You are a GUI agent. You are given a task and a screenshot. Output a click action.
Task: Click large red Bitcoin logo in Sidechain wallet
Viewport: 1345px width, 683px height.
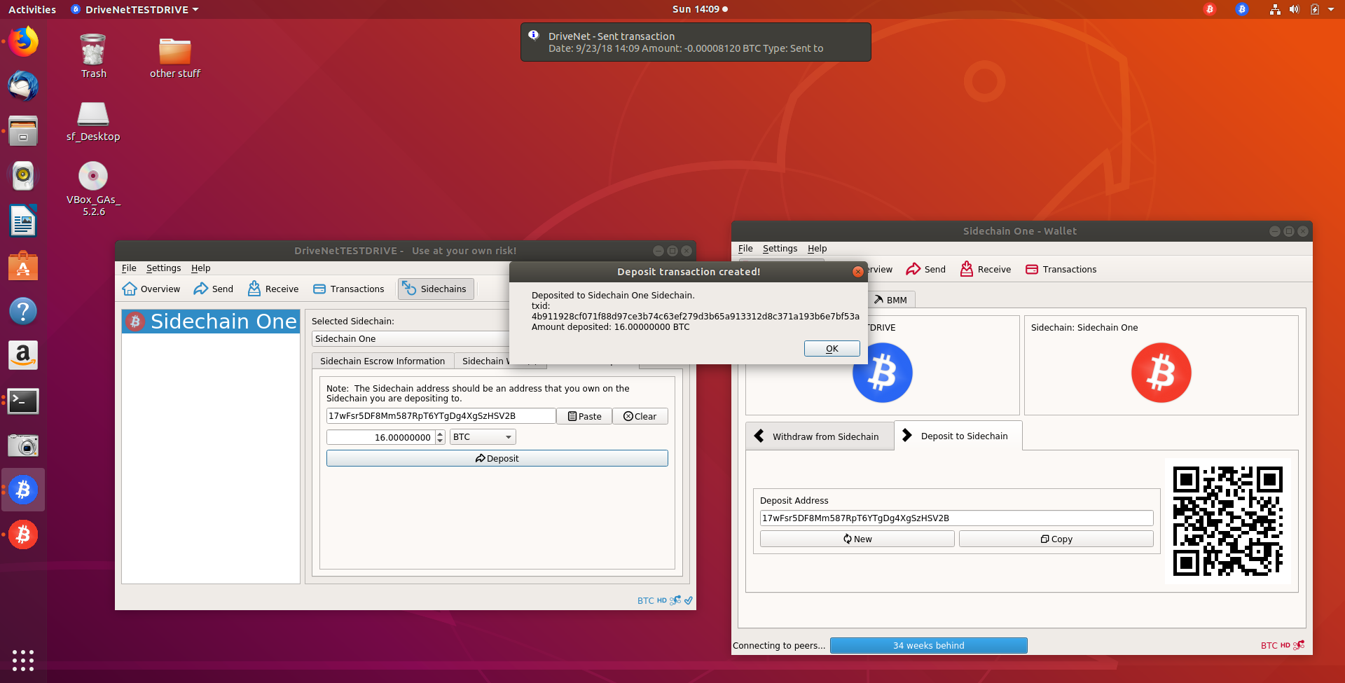[x=1161, y=372]
